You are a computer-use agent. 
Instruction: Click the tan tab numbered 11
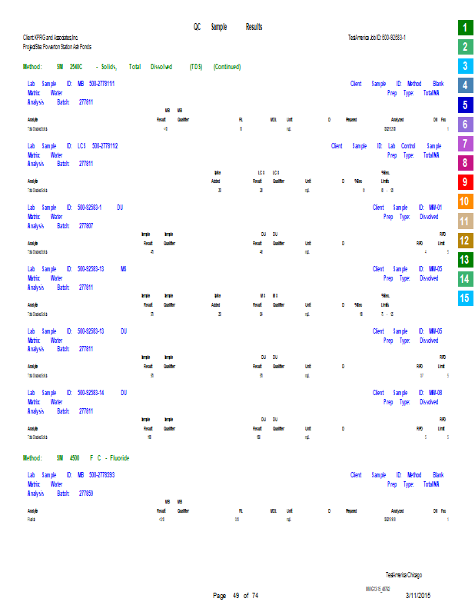(x=465, y=221)
